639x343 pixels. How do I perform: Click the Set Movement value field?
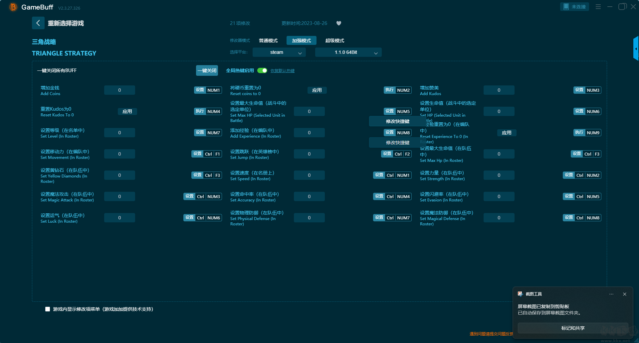tap(119, 154)
